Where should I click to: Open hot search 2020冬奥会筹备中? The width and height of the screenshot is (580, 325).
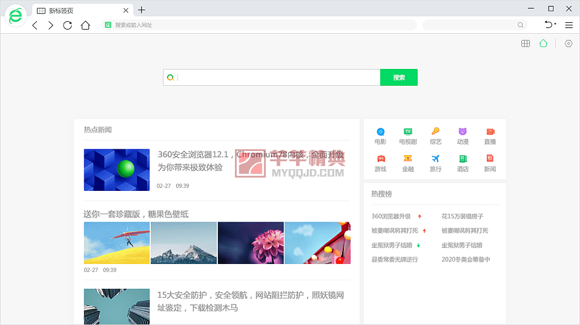pos(466,259)
